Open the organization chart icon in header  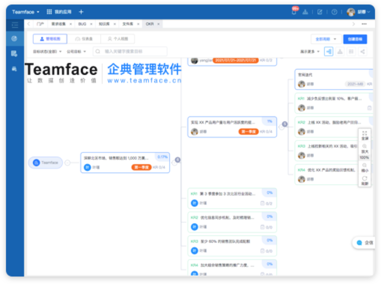click(305, 11)
